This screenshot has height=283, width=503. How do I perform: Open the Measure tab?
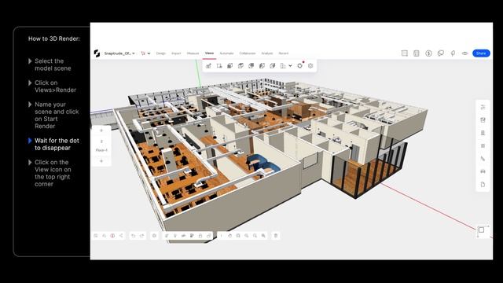[x=193, y=53]
